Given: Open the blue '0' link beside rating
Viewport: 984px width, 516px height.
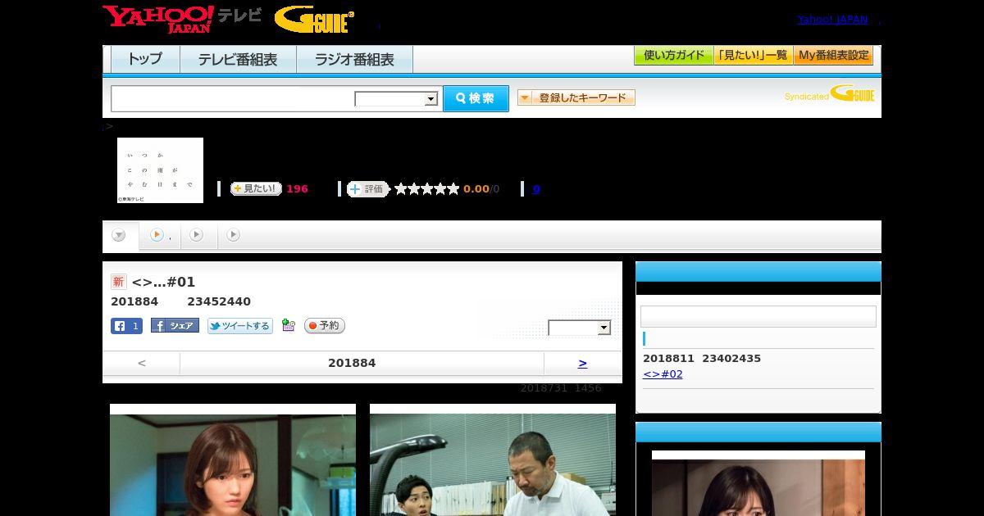Looking at the screenshot, I should [536, 189].
